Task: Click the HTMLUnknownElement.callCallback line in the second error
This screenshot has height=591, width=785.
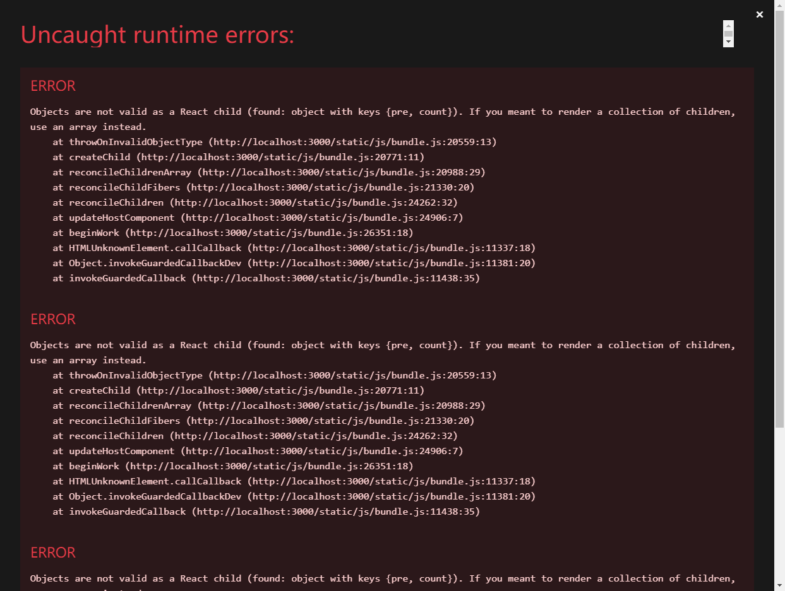Action: (294, 481)
